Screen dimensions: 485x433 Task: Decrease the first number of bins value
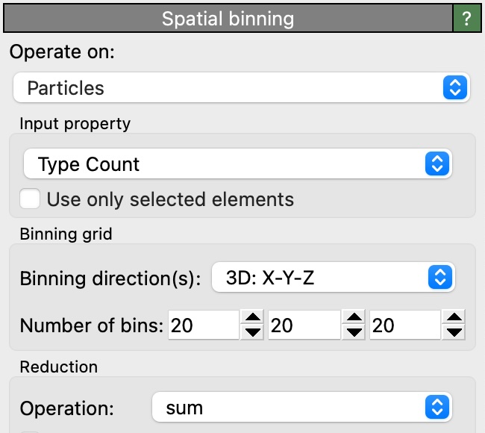tap(253, 332)
